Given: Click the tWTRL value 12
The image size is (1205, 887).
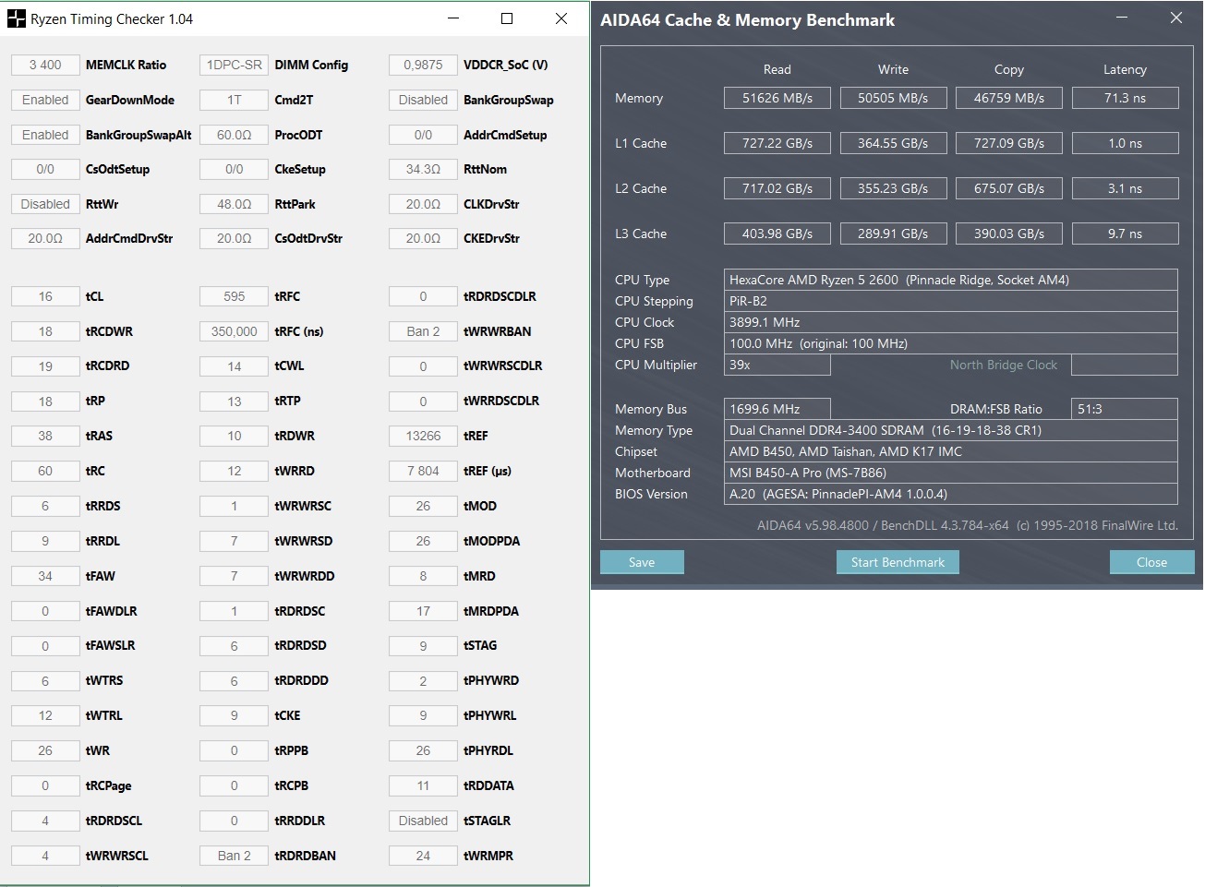Looking at the screenshot, I should coord(45,715).
